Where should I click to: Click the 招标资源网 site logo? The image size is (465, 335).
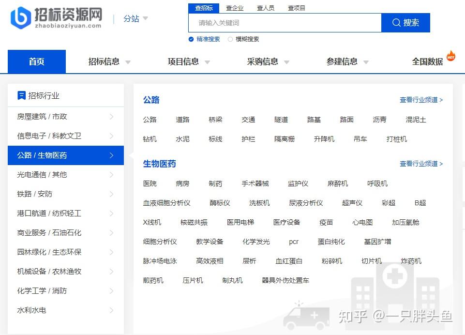[56, 18]
